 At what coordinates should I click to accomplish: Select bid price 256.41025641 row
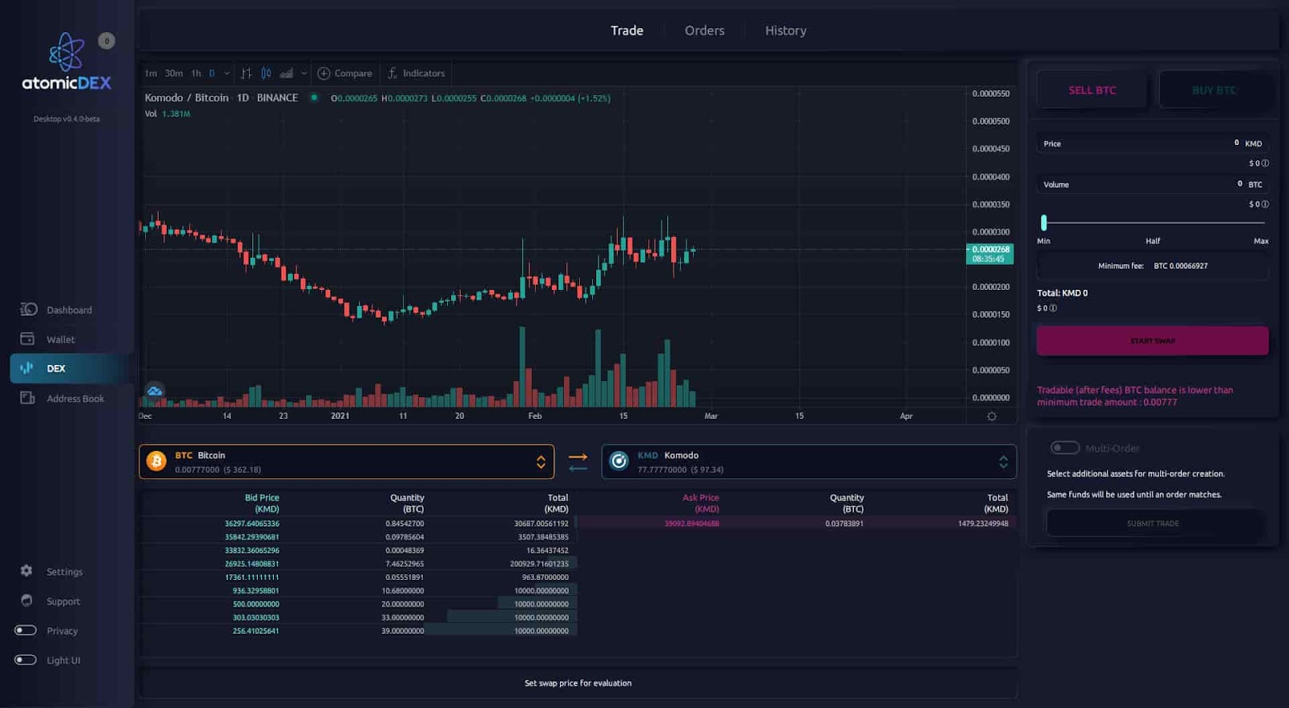[359, 631]
